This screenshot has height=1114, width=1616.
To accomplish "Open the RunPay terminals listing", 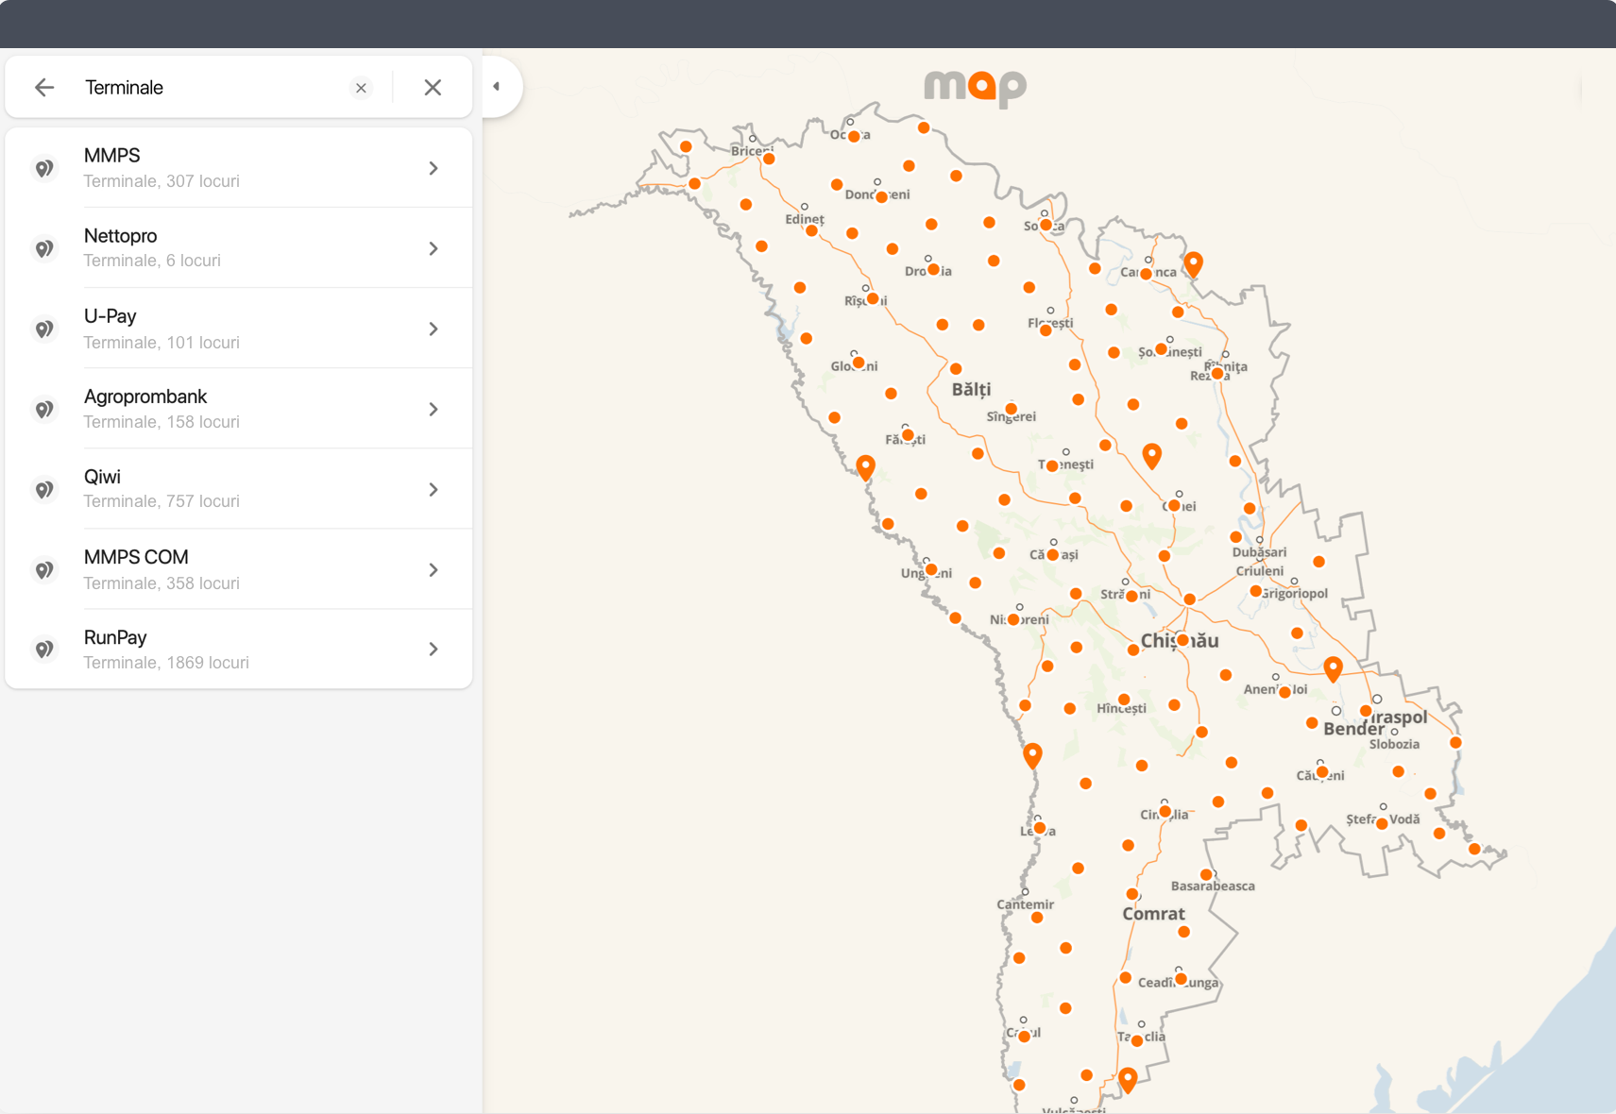I will (x=238, y=649).
